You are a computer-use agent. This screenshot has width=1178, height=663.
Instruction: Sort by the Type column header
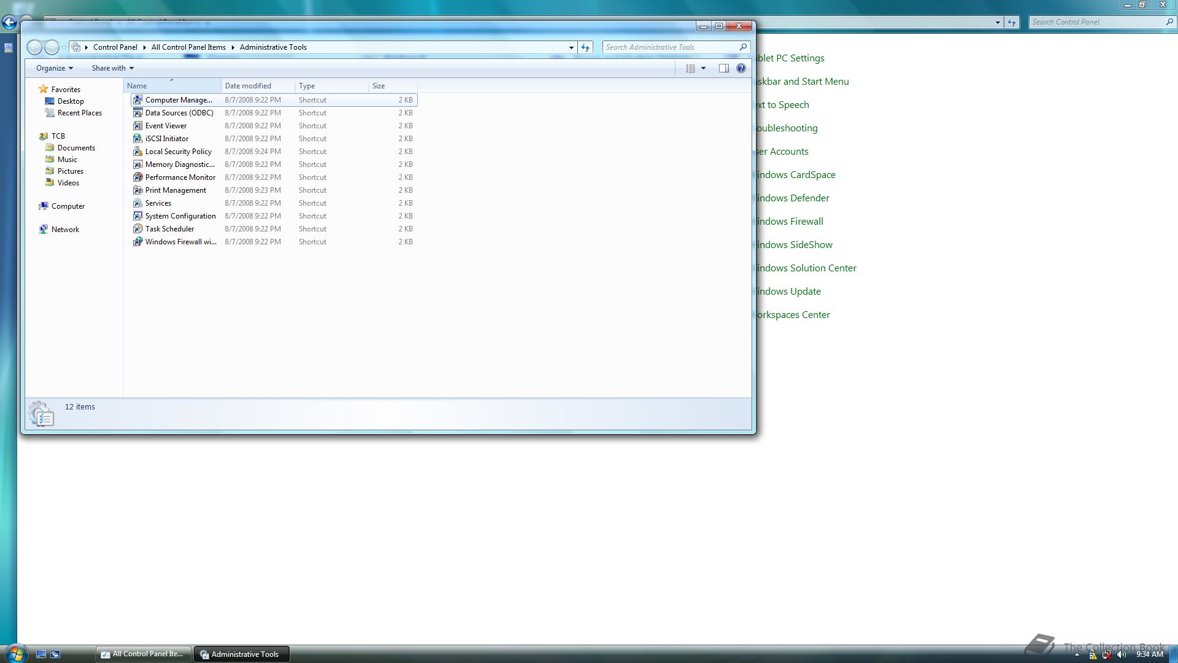(332, 86)
